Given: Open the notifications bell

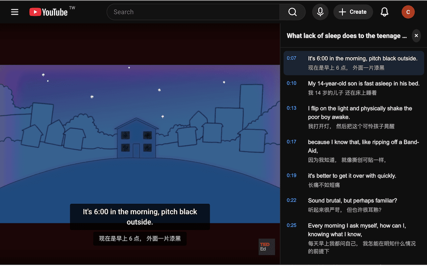Looking at the screenshot, I should [384, 12].
